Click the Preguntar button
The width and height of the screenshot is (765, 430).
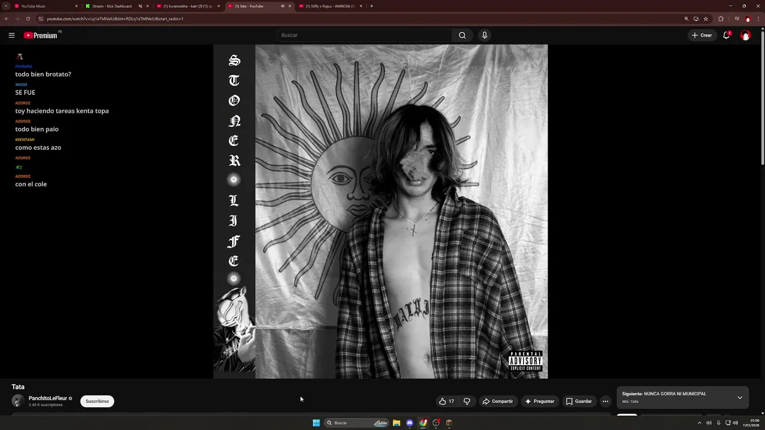540,401
